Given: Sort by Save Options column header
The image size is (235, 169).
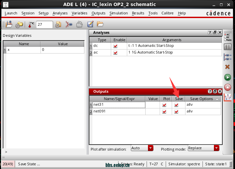Looking at the screenshot, I should pos(203,99).
